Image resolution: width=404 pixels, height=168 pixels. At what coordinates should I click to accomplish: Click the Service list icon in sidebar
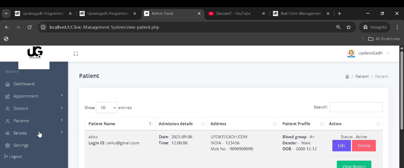pyautogui.click(x=8, y=133)
